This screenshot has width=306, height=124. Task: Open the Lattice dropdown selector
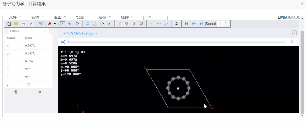pos(28,31)
